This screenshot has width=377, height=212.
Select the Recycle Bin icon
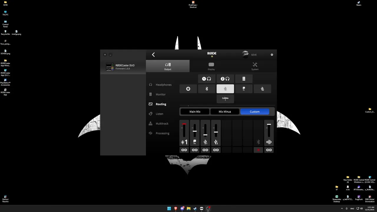(5, 32)
